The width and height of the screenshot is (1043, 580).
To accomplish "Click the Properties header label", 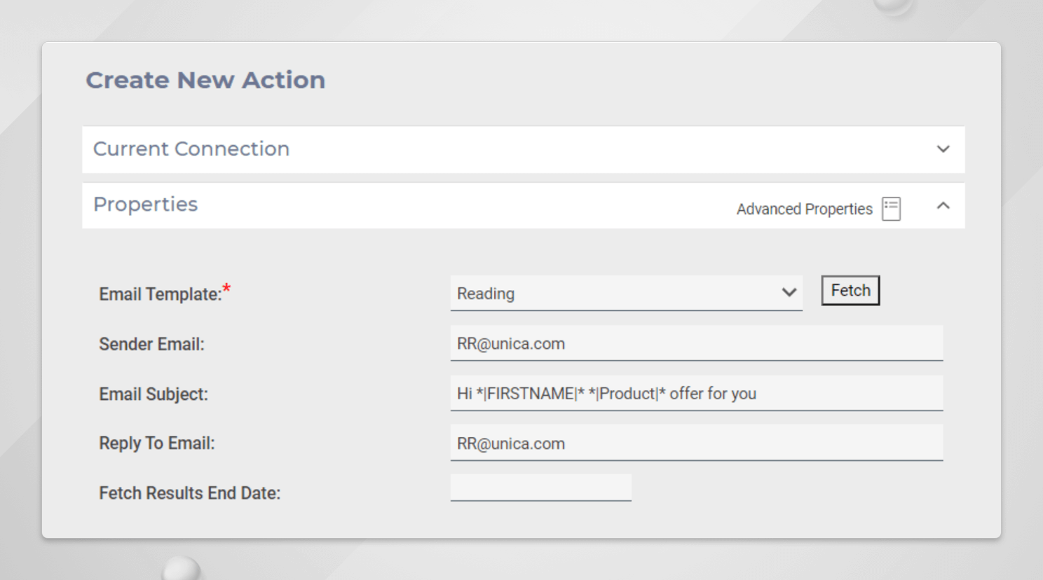I will tap(144, 204).
